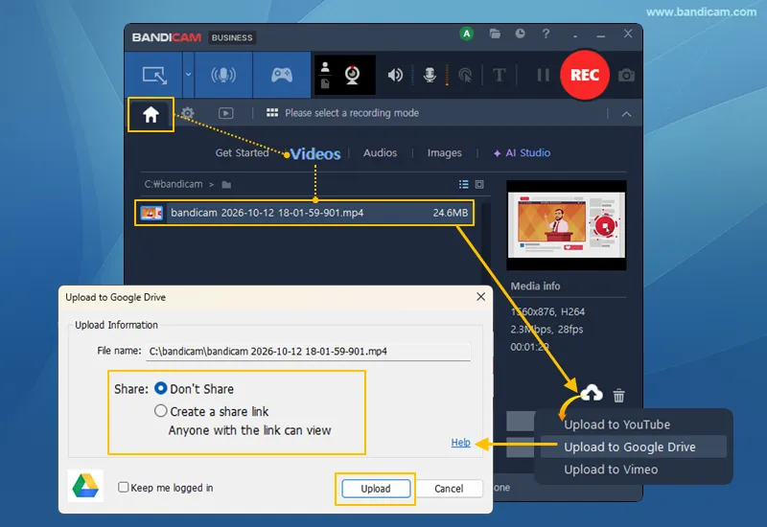Open the video playback tab icon
This screenshot has height=527, width=767.
point(225,113)
